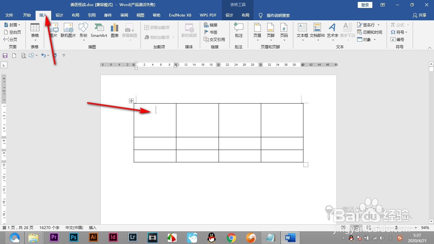The width and height of the screenshot is (434, 244).
Task: Insert a 图表 chart
Action: coord(115,31)
